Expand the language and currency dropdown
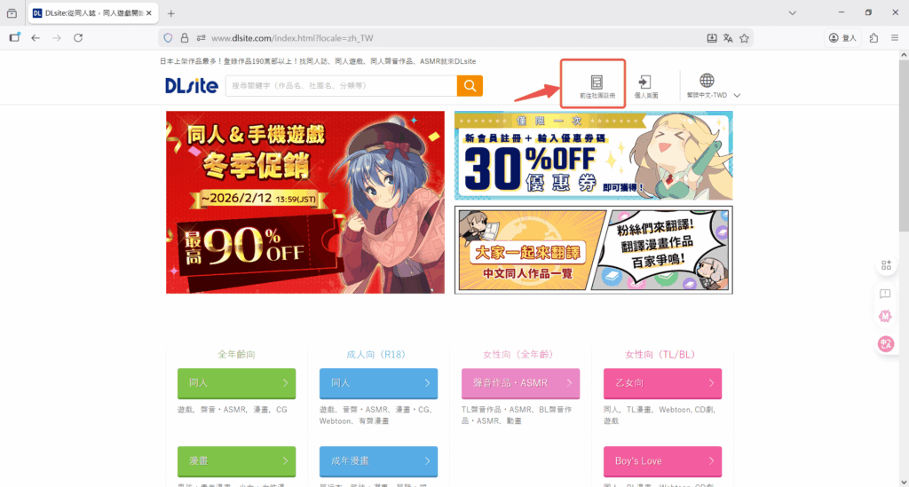909x487 pixels. point(738,95)
